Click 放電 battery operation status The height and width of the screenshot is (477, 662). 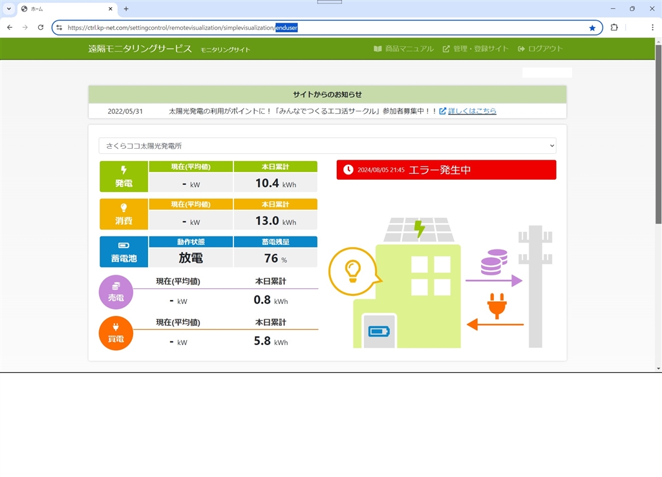[x=191, y=258]
